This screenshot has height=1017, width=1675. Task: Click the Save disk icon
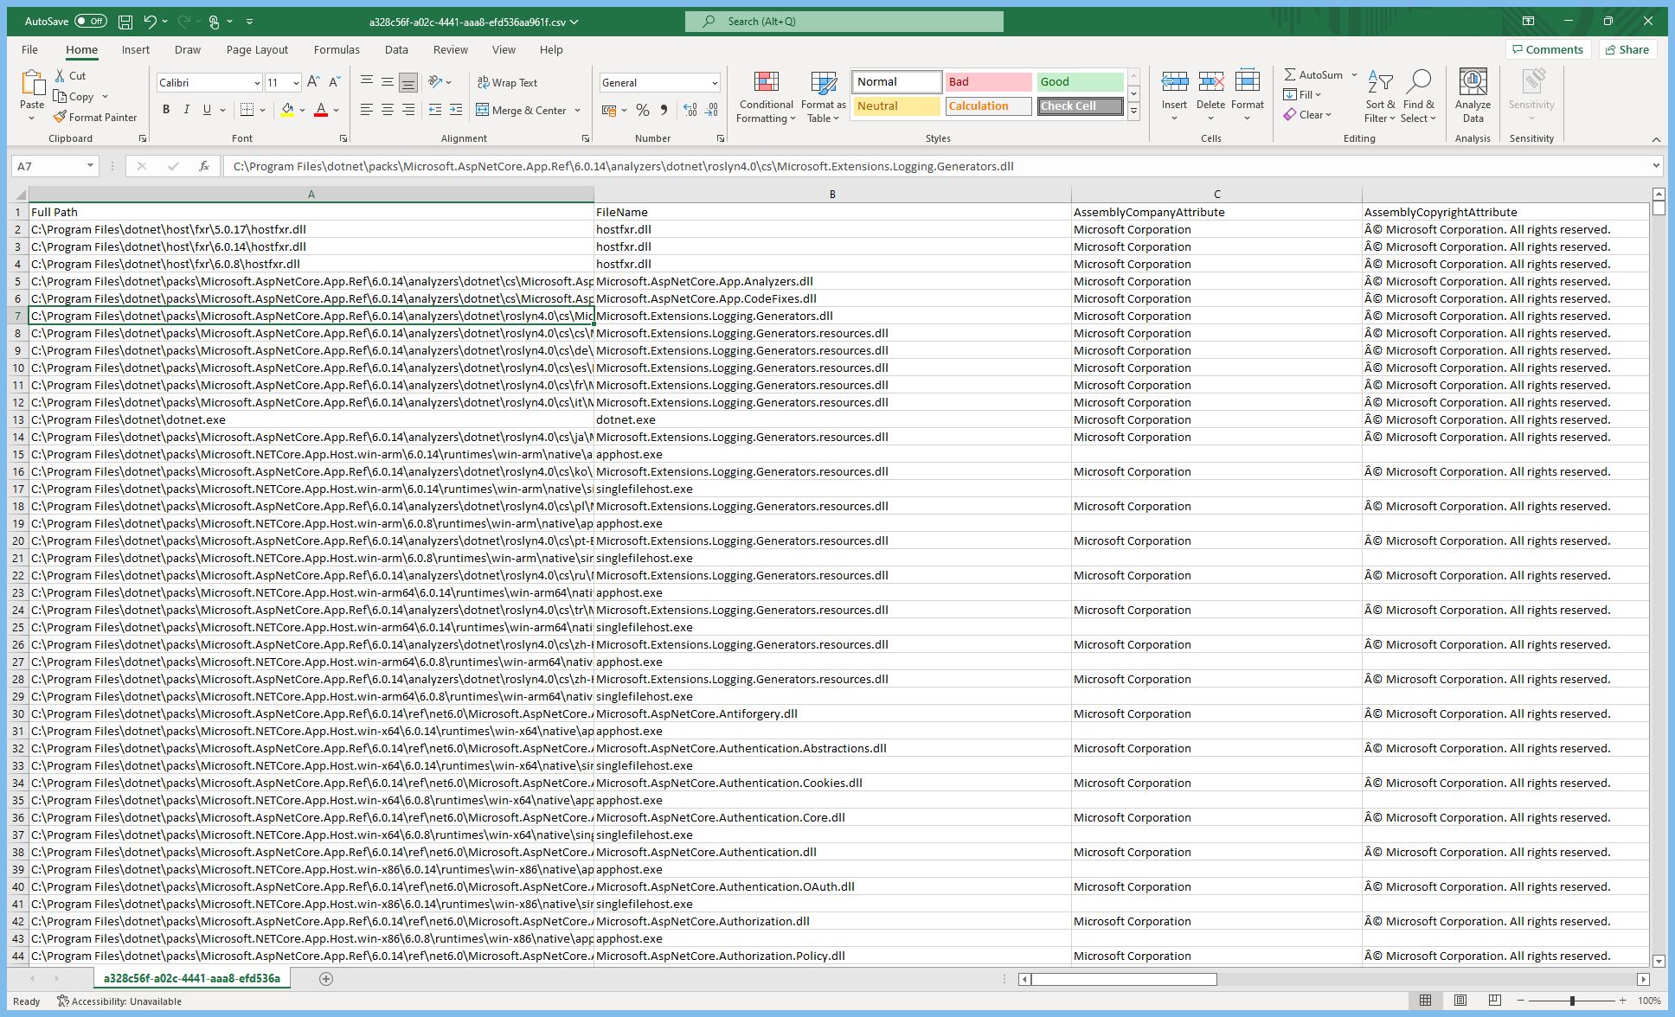[125, 22]
